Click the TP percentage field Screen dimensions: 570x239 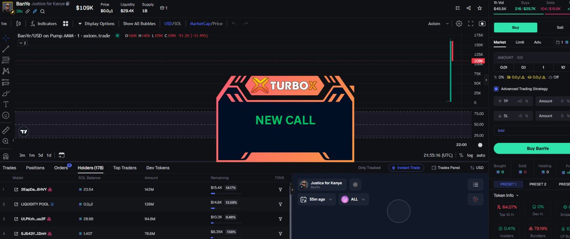(x=513, y=101)
